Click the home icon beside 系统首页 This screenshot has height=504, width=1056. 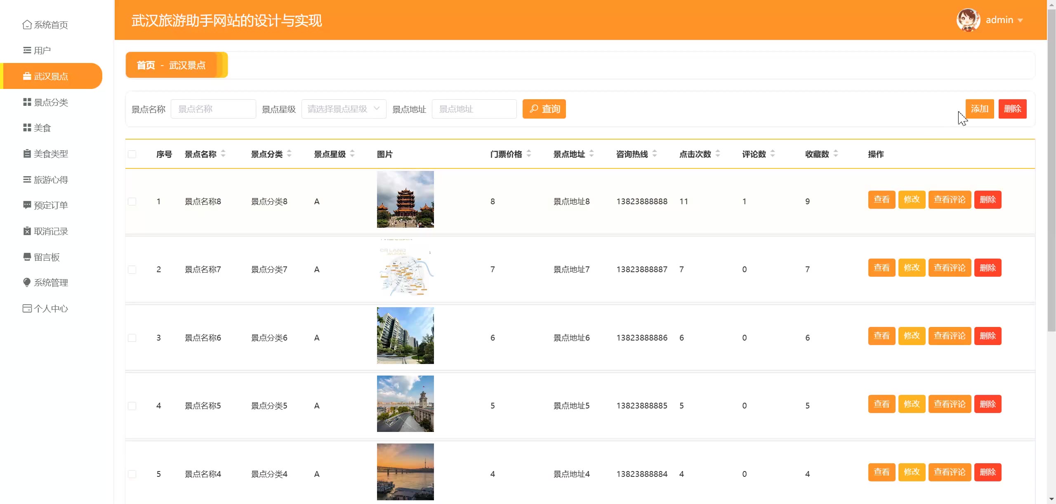point(27,25)
